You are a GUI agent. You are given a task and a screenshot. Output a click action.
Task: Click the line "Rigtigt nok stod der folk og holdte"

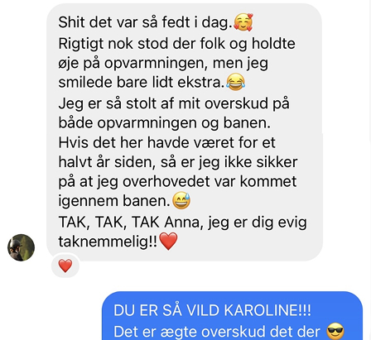coord(176,44)
